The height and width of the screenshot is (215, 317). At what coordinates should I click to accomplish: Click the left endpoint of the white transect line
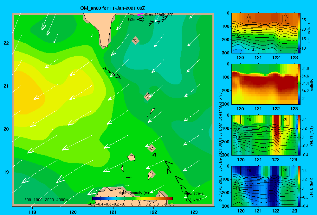(x=53, y=129)
